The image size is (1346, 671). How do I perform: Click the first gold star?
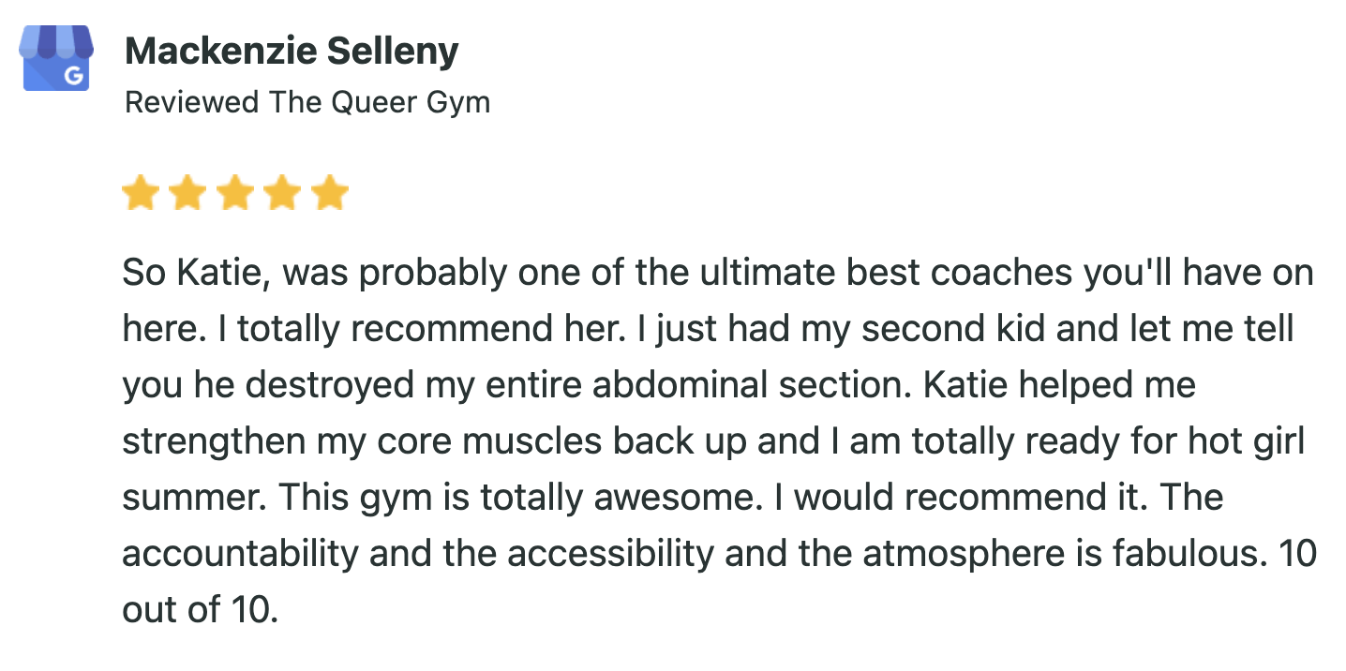(141, 195)
